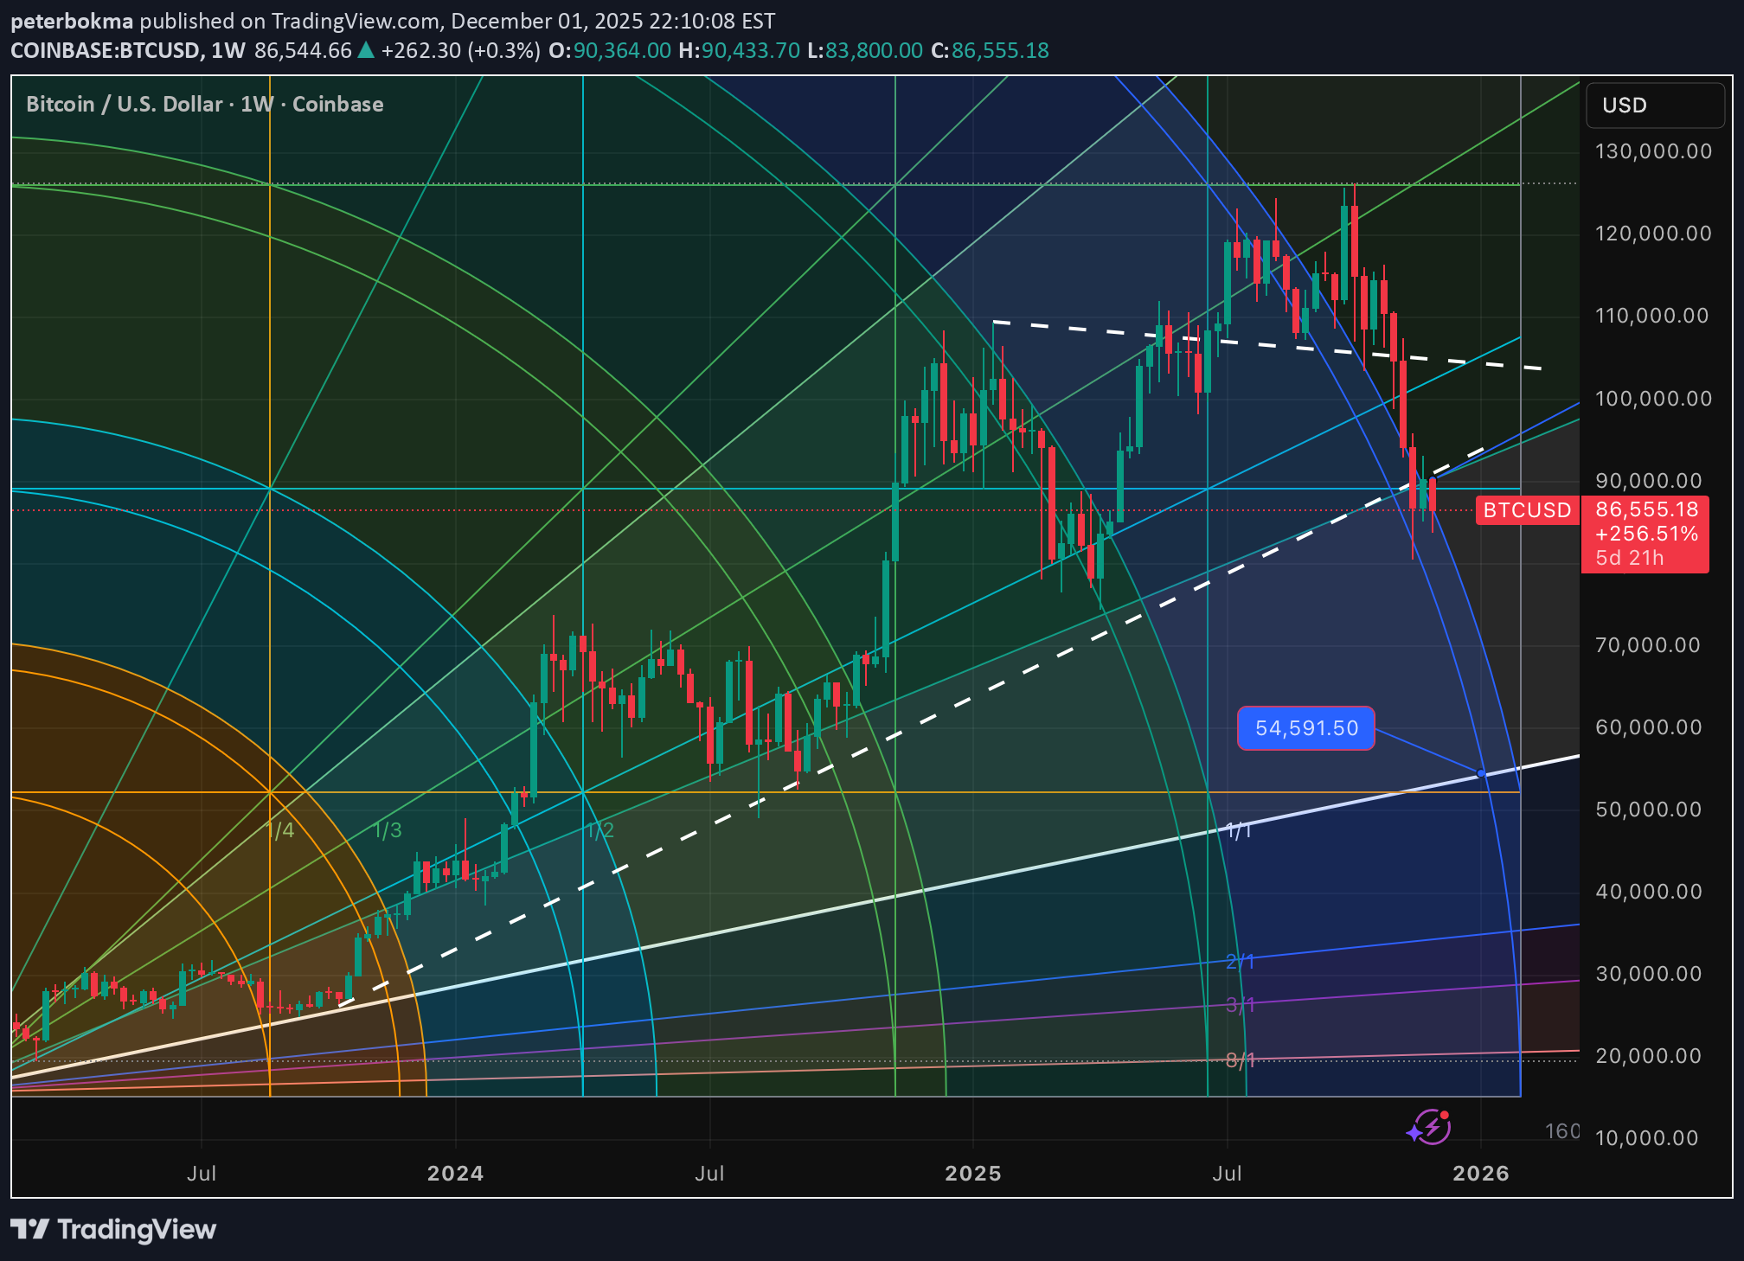Click the 2026 marker on time axis

click(1480, 1174)
